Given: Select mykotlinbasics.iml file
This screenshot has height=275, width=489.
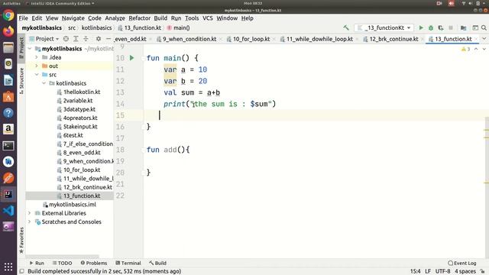Looking at the screenshot, I should click(x=73, y=205).
